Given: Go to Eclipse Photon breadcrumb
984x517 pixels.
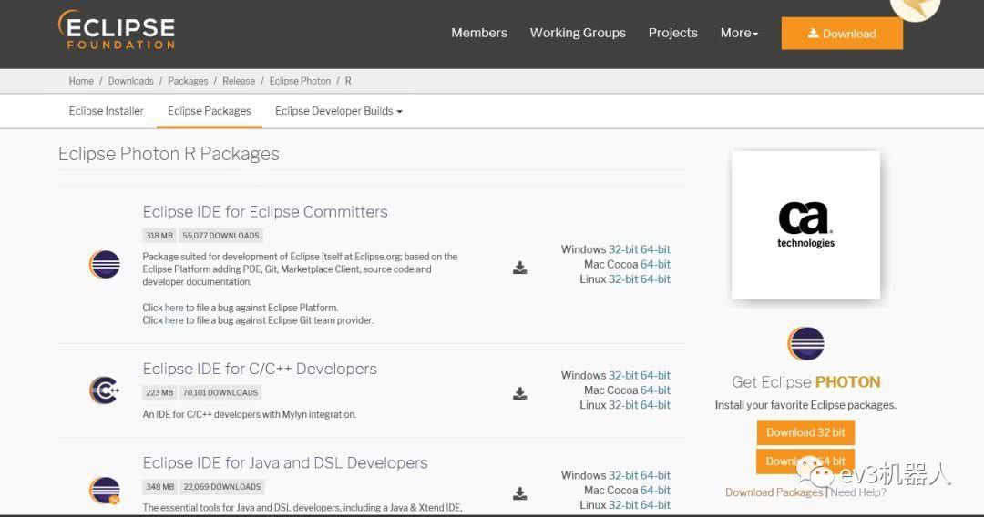Looking at the screenshot, I should (300, 81).
